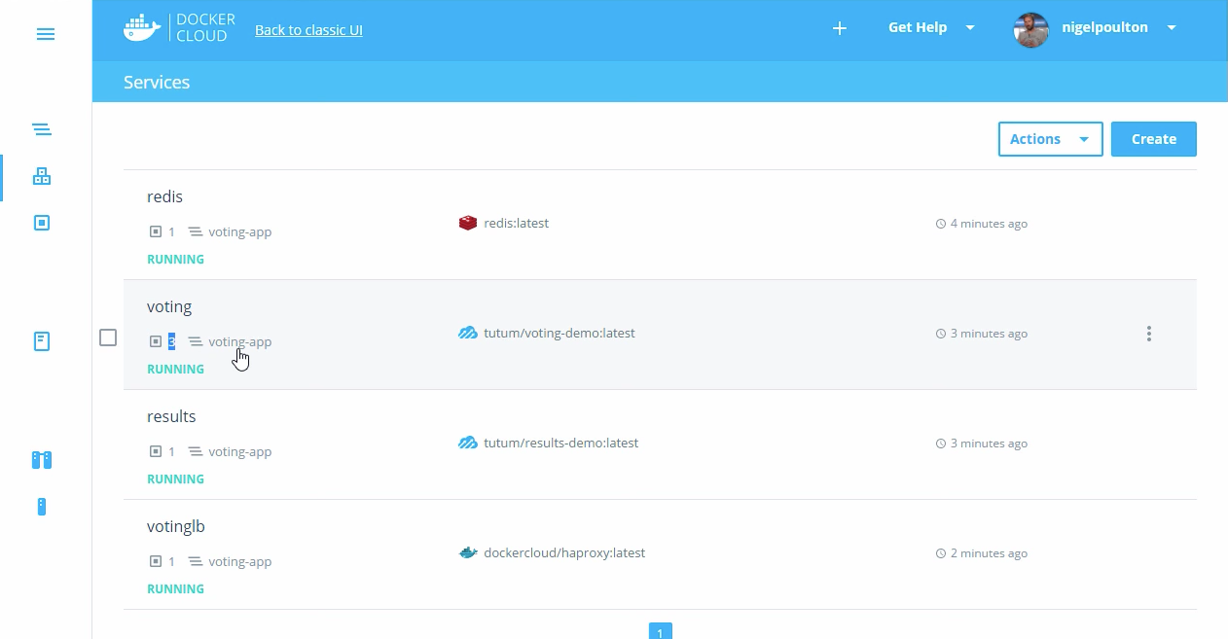Click the Create button
1228x639 pixels.
pyautogui.click(x=1154, y=139)
